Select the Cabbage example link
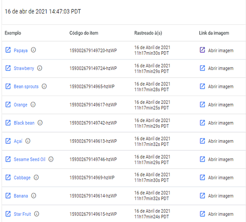The height and width of the screenshot is (222, 246). pos(22,178)
